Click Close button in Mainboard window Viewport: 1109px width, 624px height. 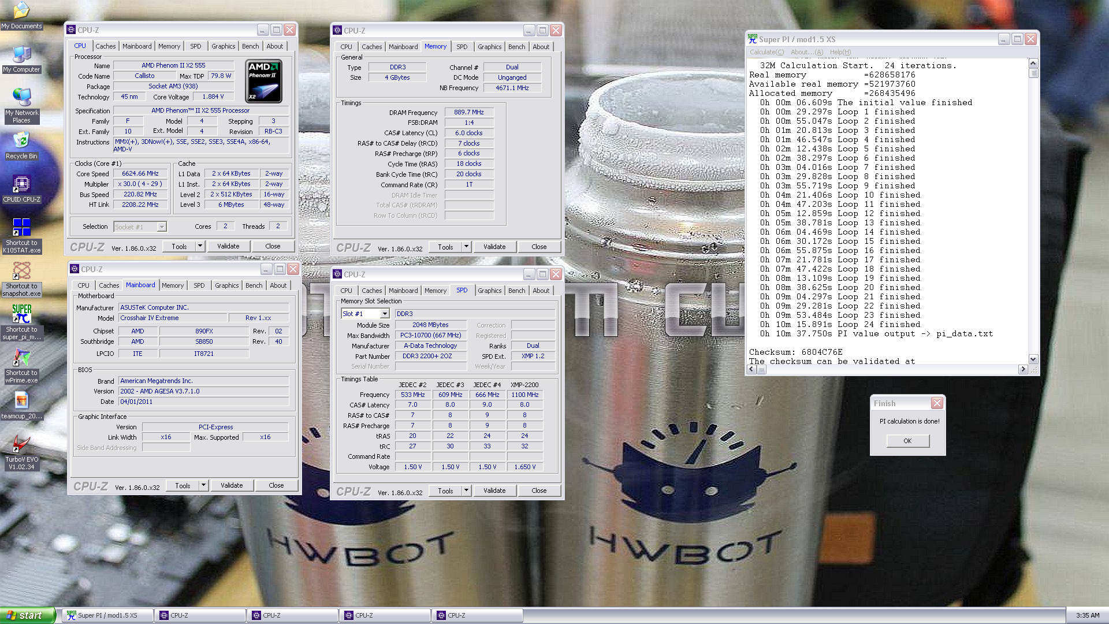pyautogui.click(x=276, y=485)
